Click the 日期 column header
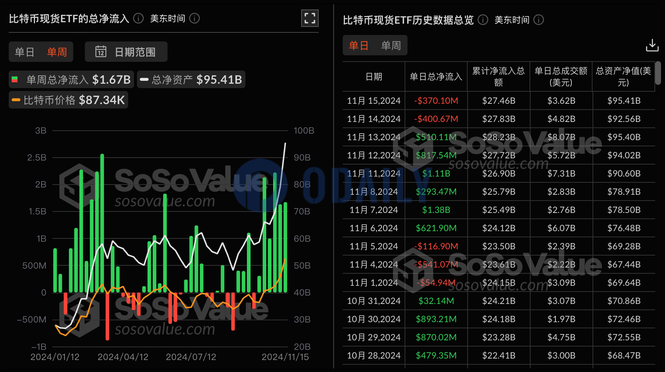Image resolution: width=665 pixels, height=372 pixels. click(374, 76)
